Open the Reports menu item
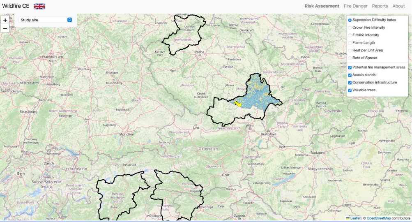 pos(380,6)
